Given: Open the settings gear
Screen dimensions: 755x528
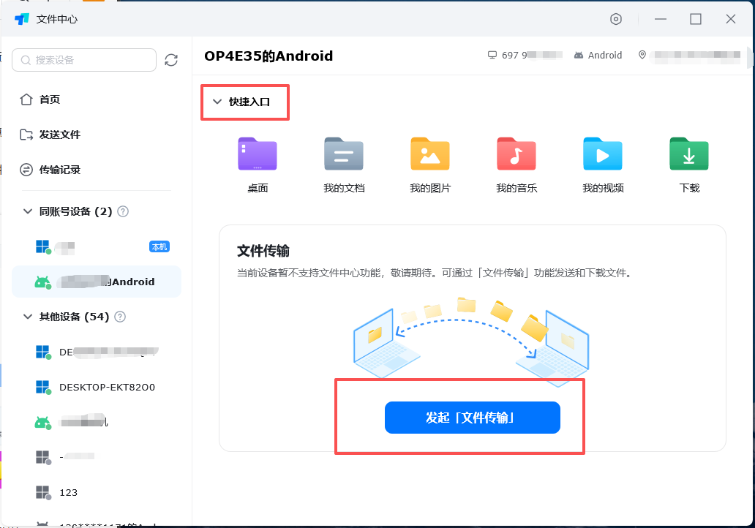Looking at the screenshot, I should (615, 20).
